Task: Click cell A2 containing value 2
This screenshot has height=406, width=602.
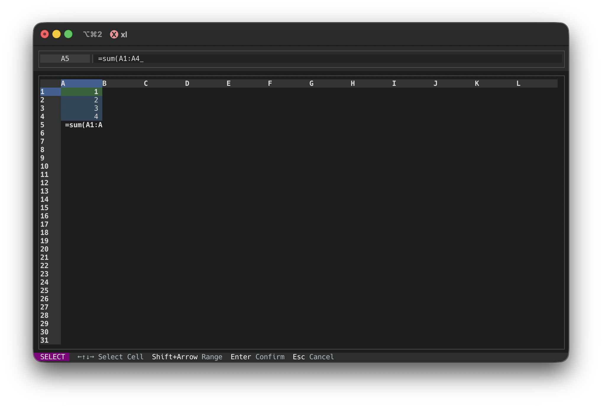Action: 82,100
